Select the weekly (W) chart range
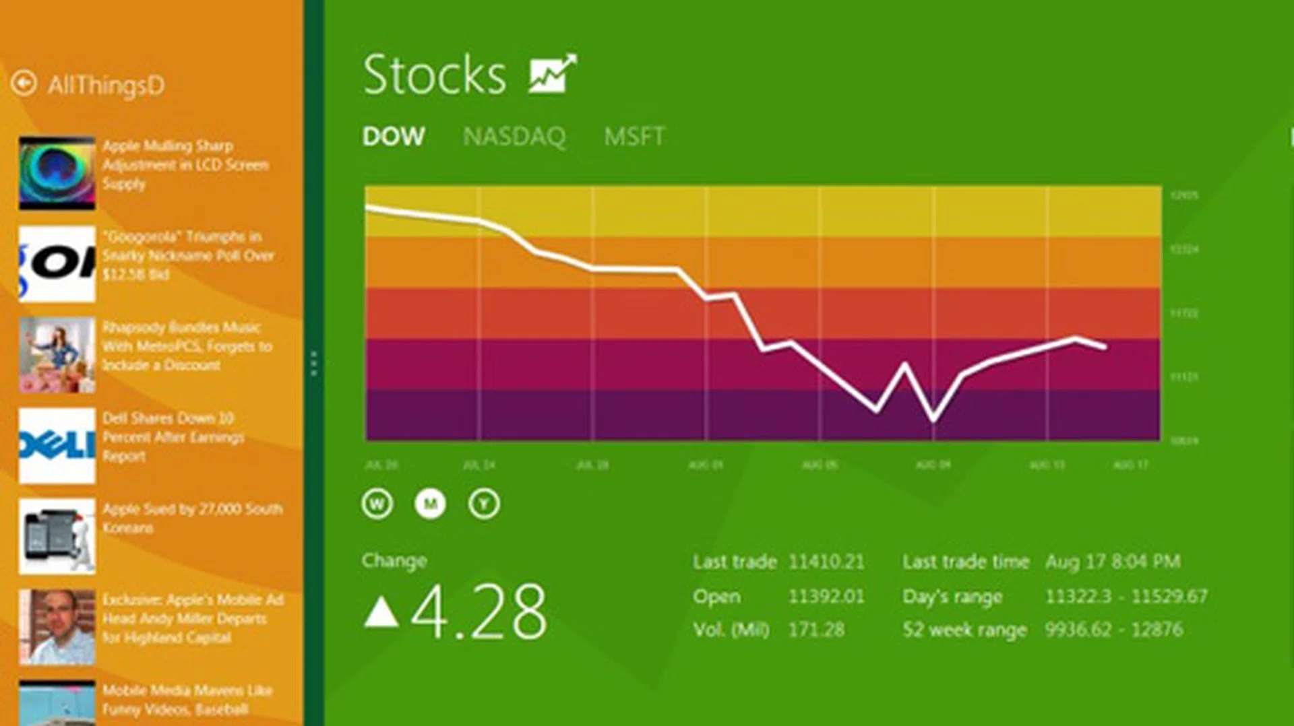1294x726 pixels. [377, 504]
